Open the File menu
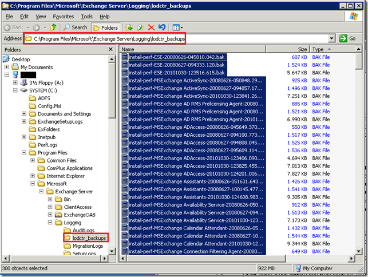This screenshot has height=277, width=368. 9,17
